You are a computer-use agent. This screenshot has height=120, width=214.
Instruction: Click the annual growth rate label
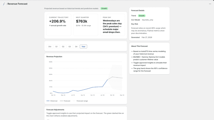coord(58,25)
